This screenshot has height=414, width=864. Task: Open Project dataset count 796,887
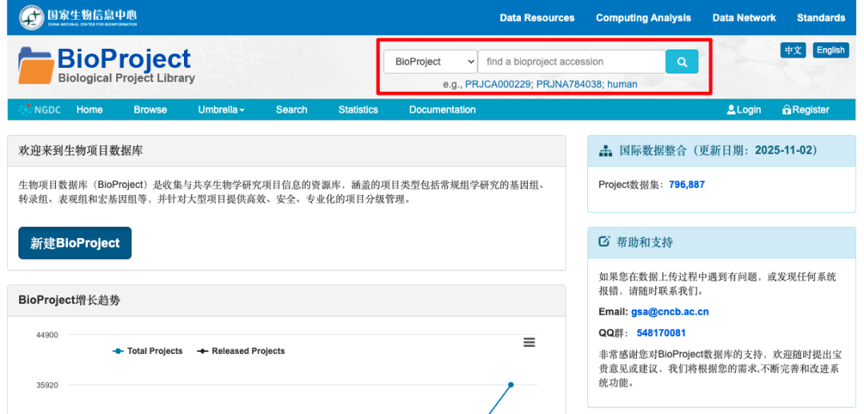coord(686,185)
